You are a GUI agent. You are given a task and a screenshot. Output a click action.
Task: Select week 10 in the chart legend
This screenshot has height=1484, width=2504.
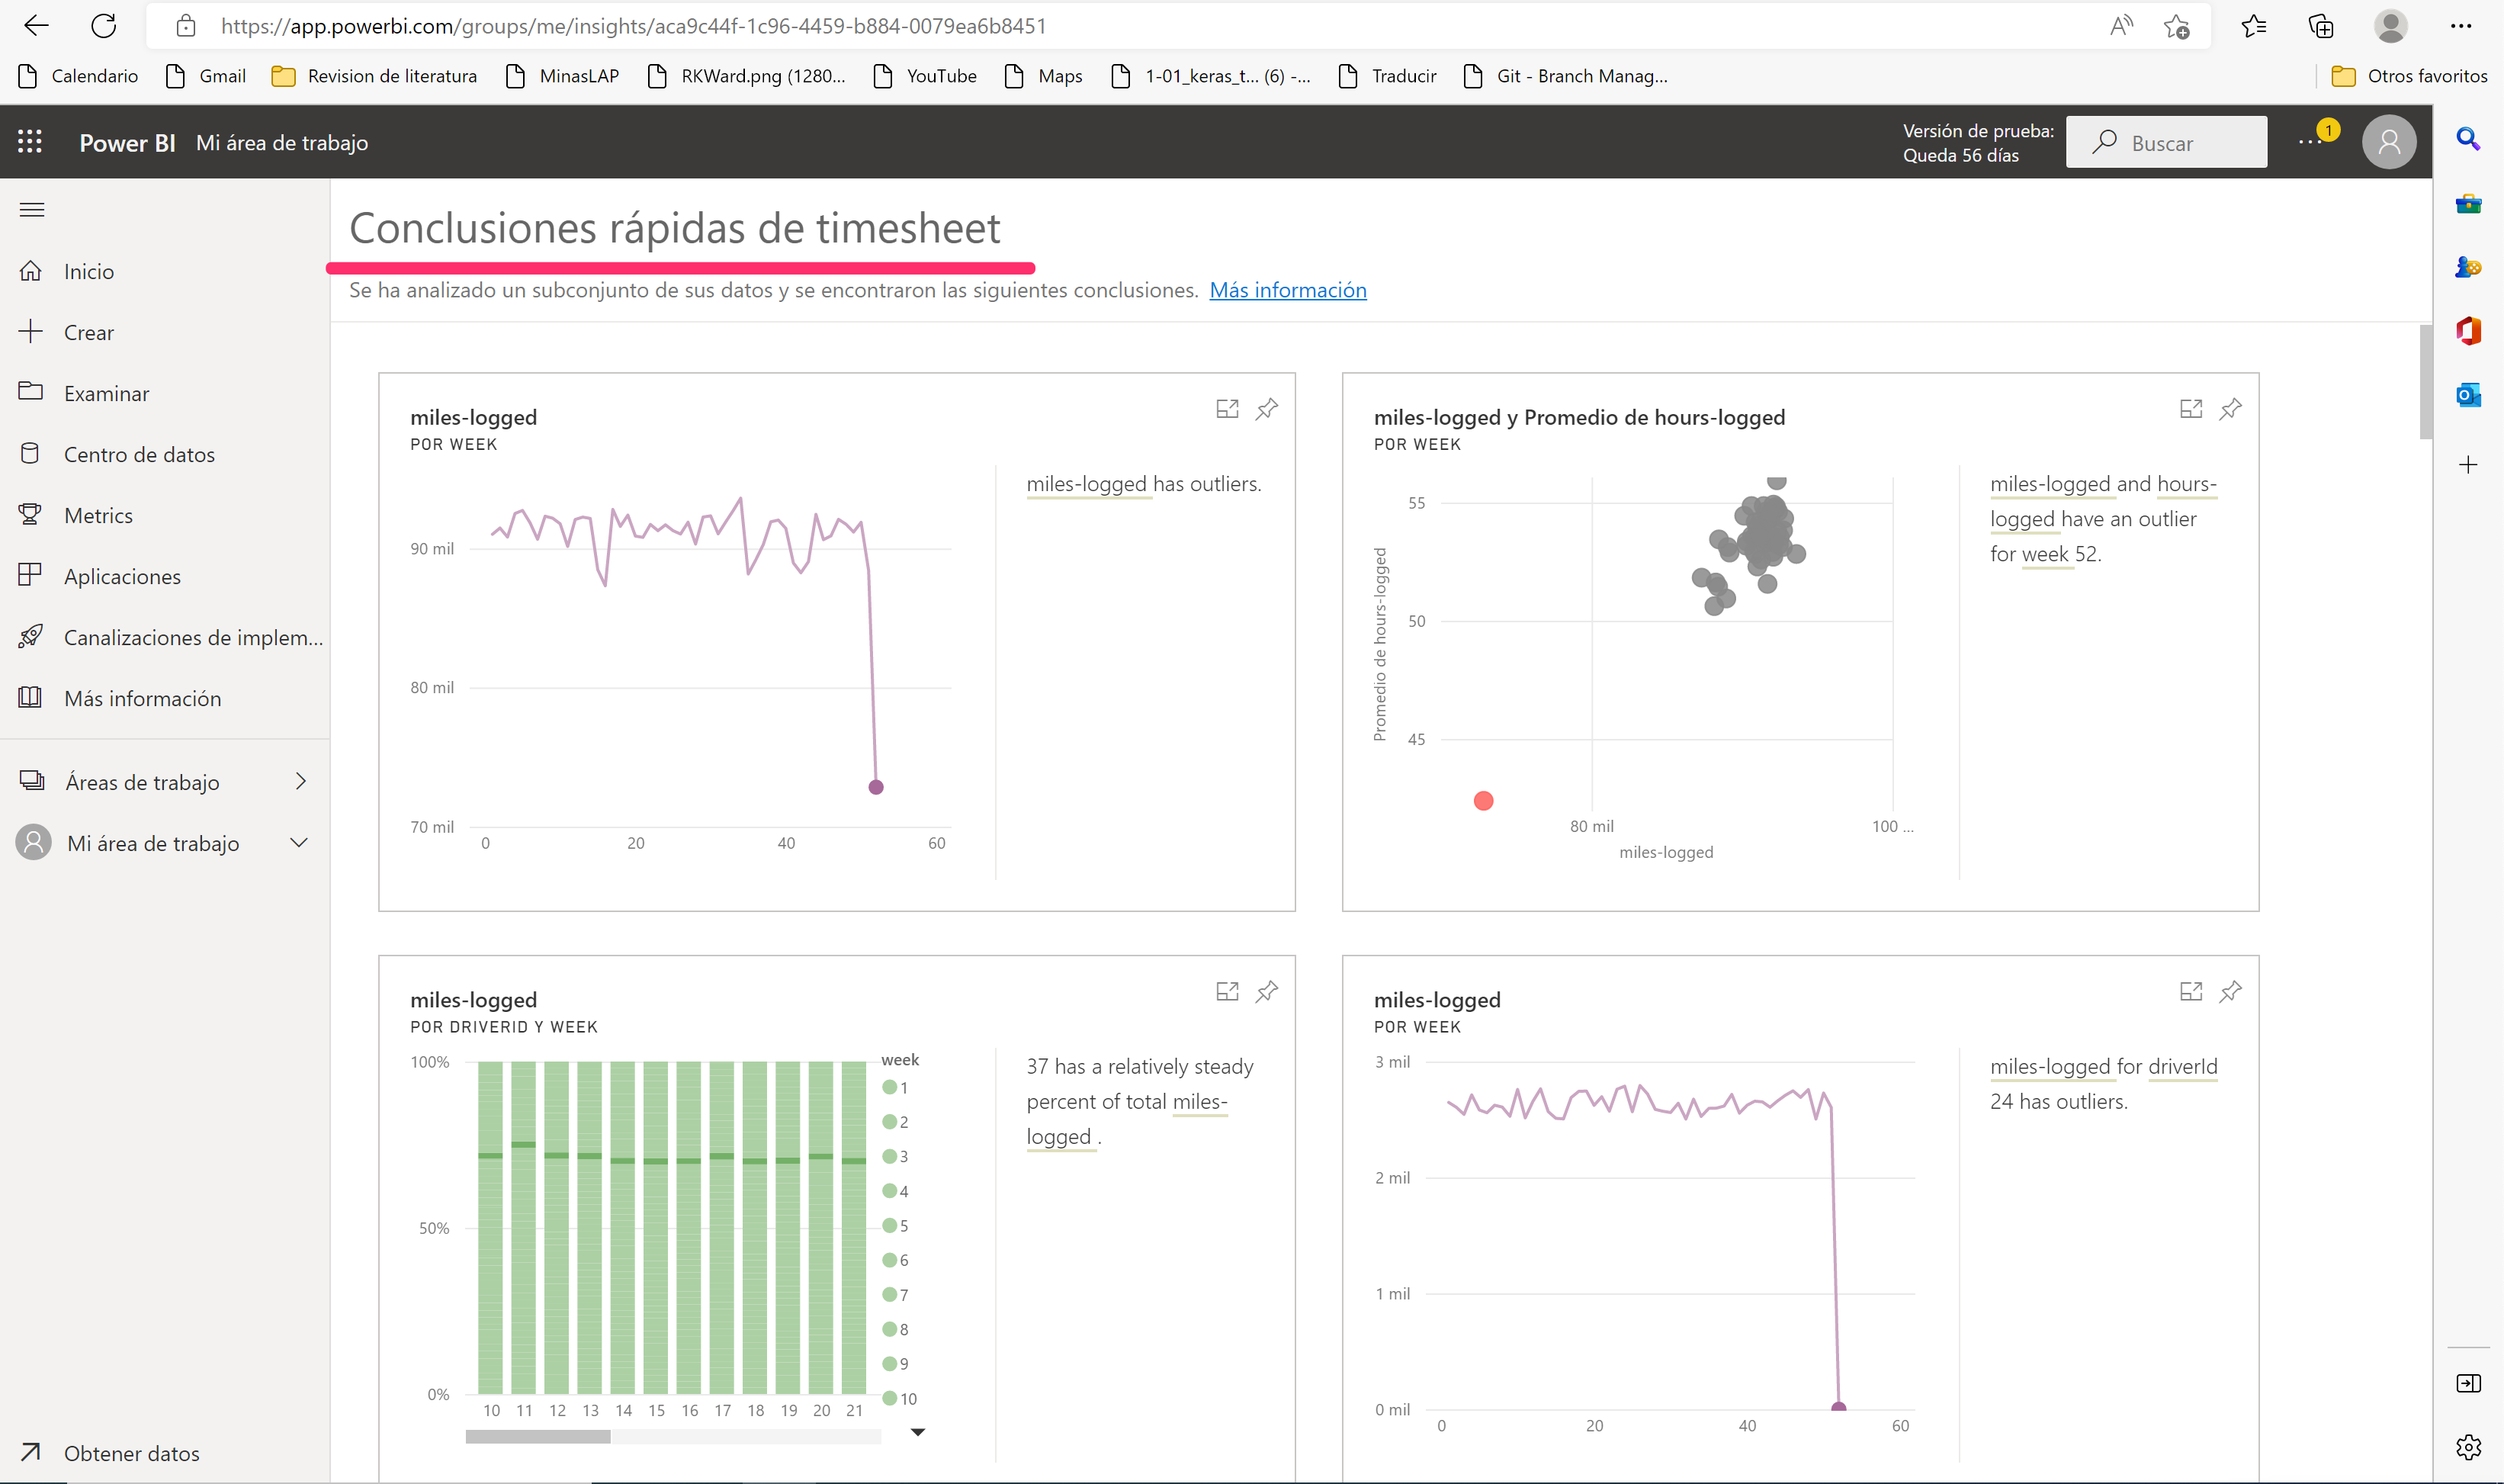(x=900, y=1399)
